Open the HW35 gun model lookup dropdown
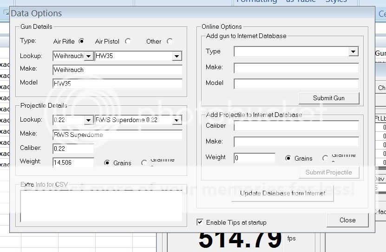 tap(177, 56)
